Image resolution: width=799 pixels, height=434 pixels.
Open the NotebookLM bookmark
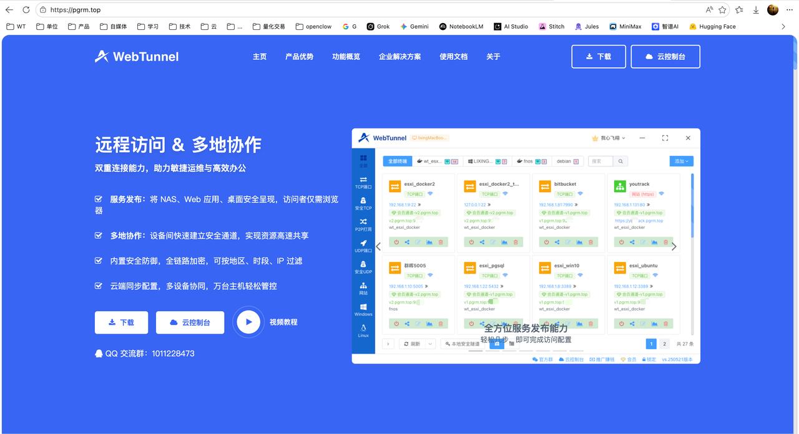coord(461,26)
